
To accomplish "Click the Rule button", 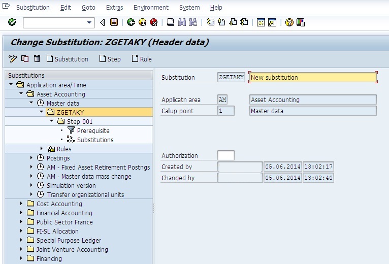I will (x=142, y=59).
